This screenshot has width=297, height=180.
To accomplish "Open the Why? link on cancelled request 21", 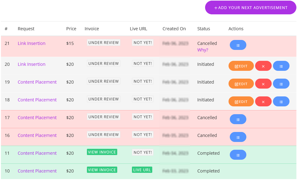I will [x=203, y=50].
